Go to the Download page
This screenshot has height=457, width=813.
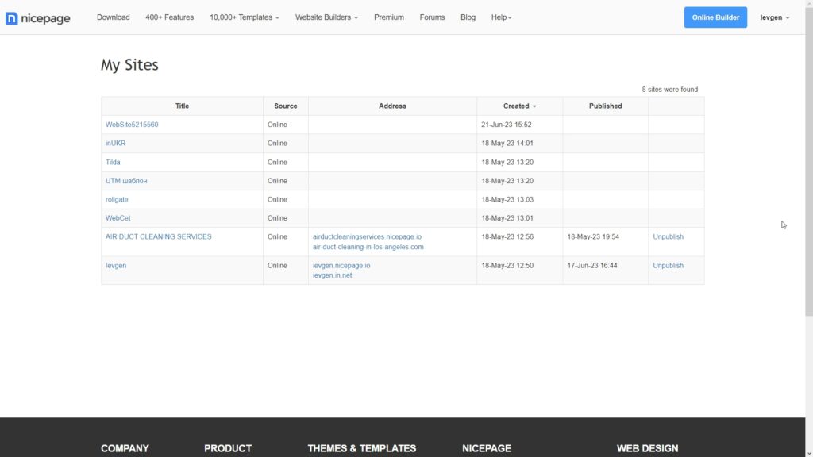[113, 17]
